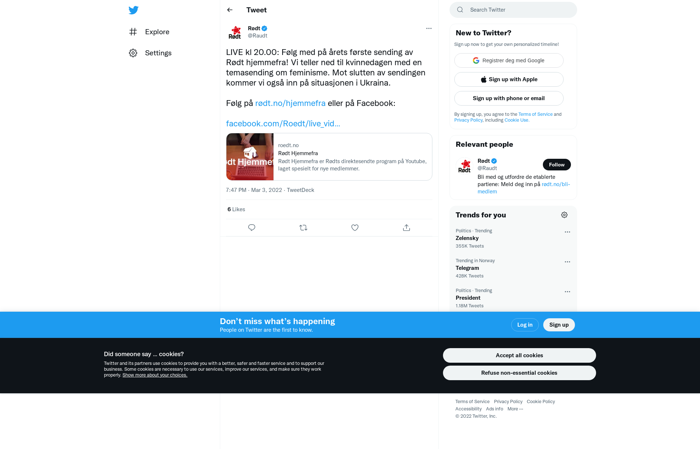Open the rødt.no/hjemmefra link
The height and width of the screenshot is (449, 700).
point(290,103)
